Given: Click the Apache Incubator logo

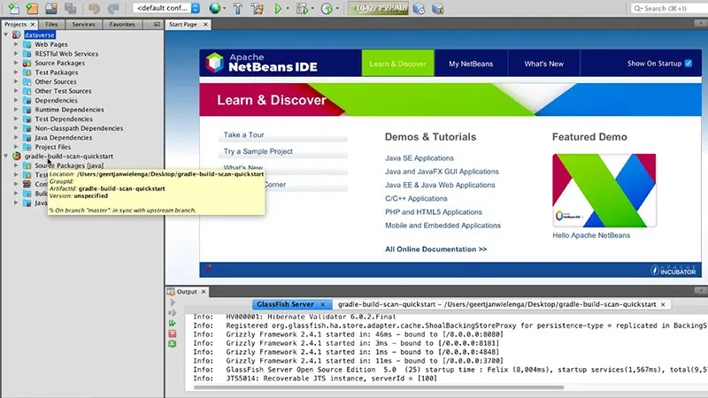Looking at the screenshot, I should [x=673, y=270].
